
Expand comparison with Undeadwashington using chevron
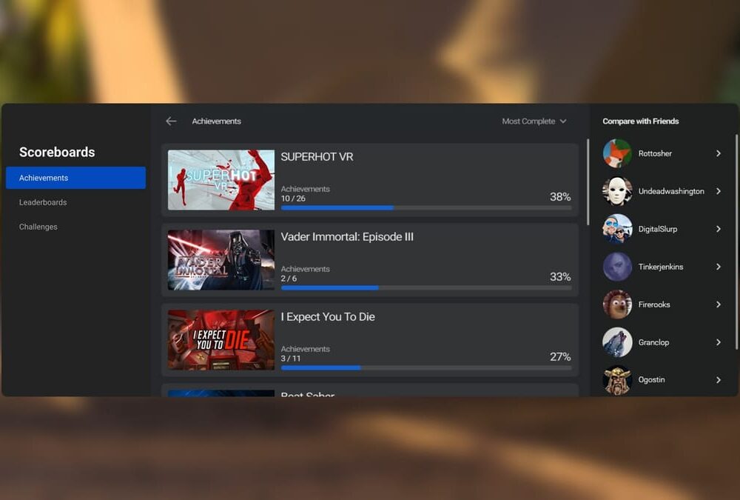pyautogui.click(x=719, y=191)
